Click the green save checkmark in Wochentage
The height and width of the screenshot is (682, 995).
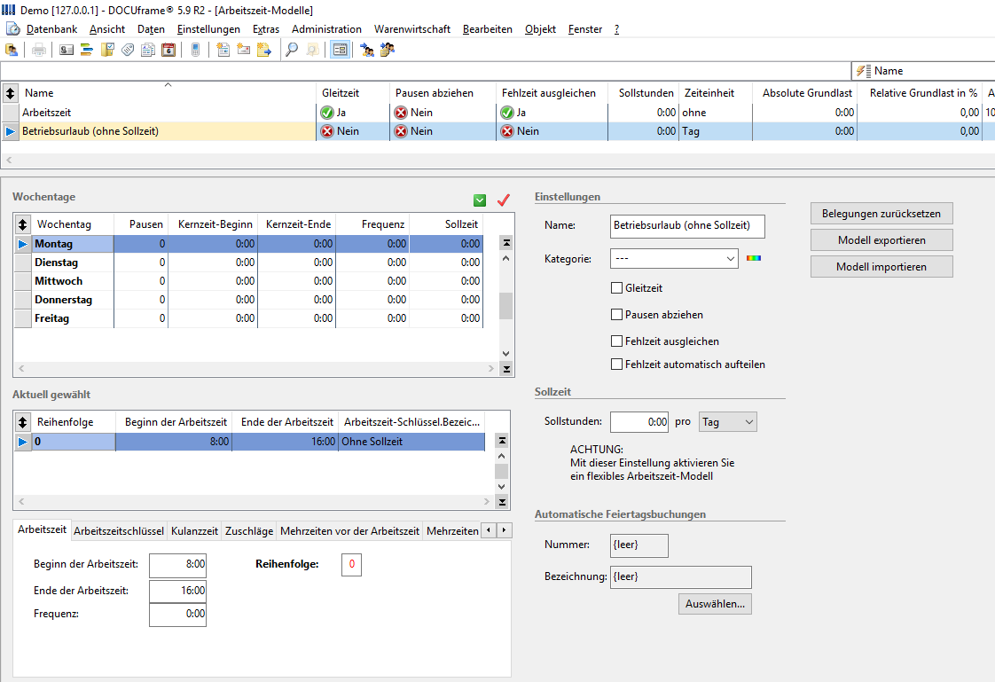pyautogui.click(x=480, y=200)
